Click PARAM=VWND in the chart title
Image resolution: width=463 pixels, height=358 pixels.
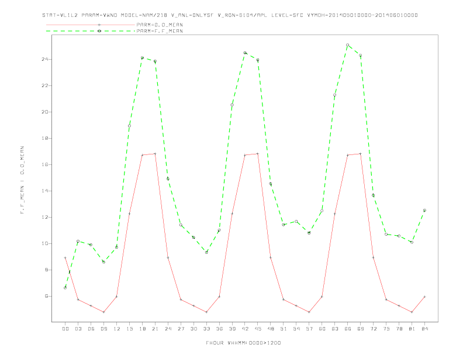pos(99,15)
